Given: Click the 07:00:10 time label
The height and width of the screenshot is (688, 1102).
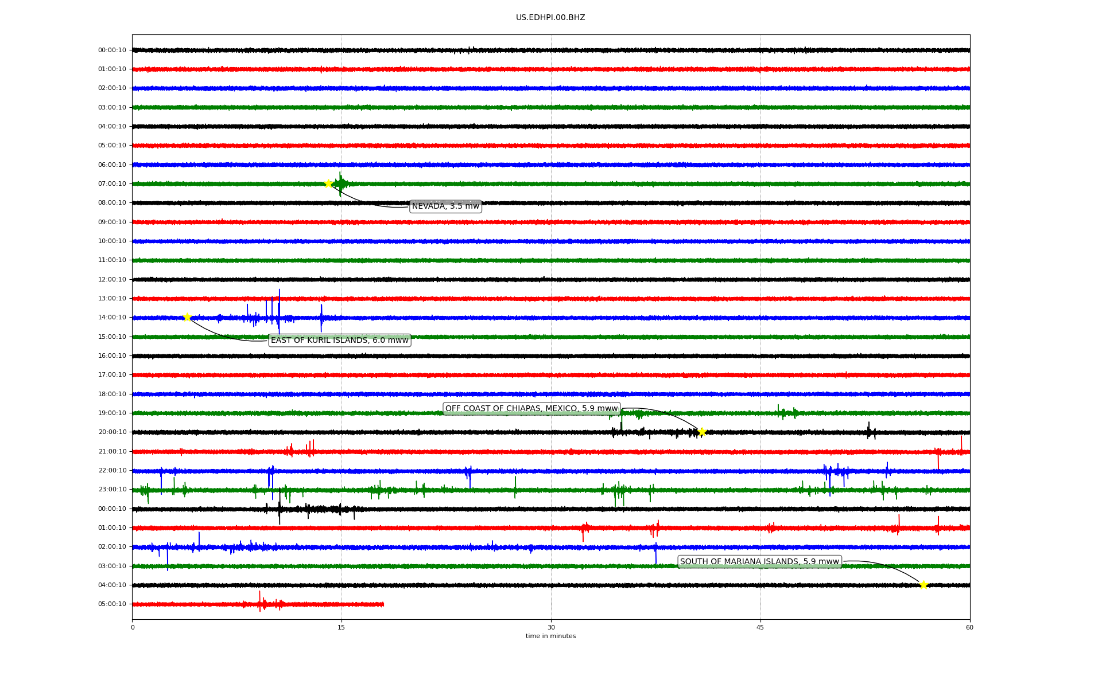Looking at the screenshot, I should (112, 184).
